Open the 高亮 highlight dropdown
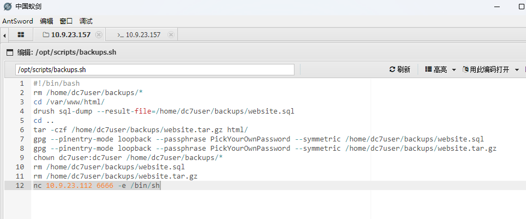This screenshot has height=219, width=526. pos(441,70)
